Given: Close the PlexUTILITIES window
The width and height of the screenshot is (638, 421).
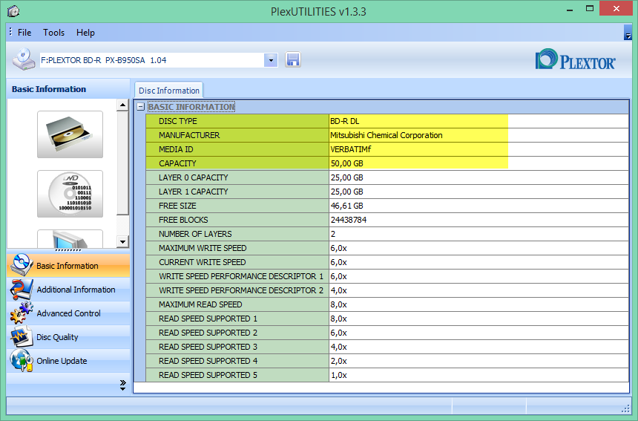Looking at the screenshot, I should coord(616,9).
